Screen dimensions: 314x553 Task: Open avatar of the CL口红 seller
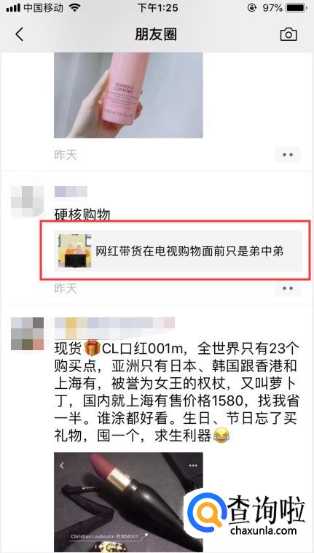28,333
